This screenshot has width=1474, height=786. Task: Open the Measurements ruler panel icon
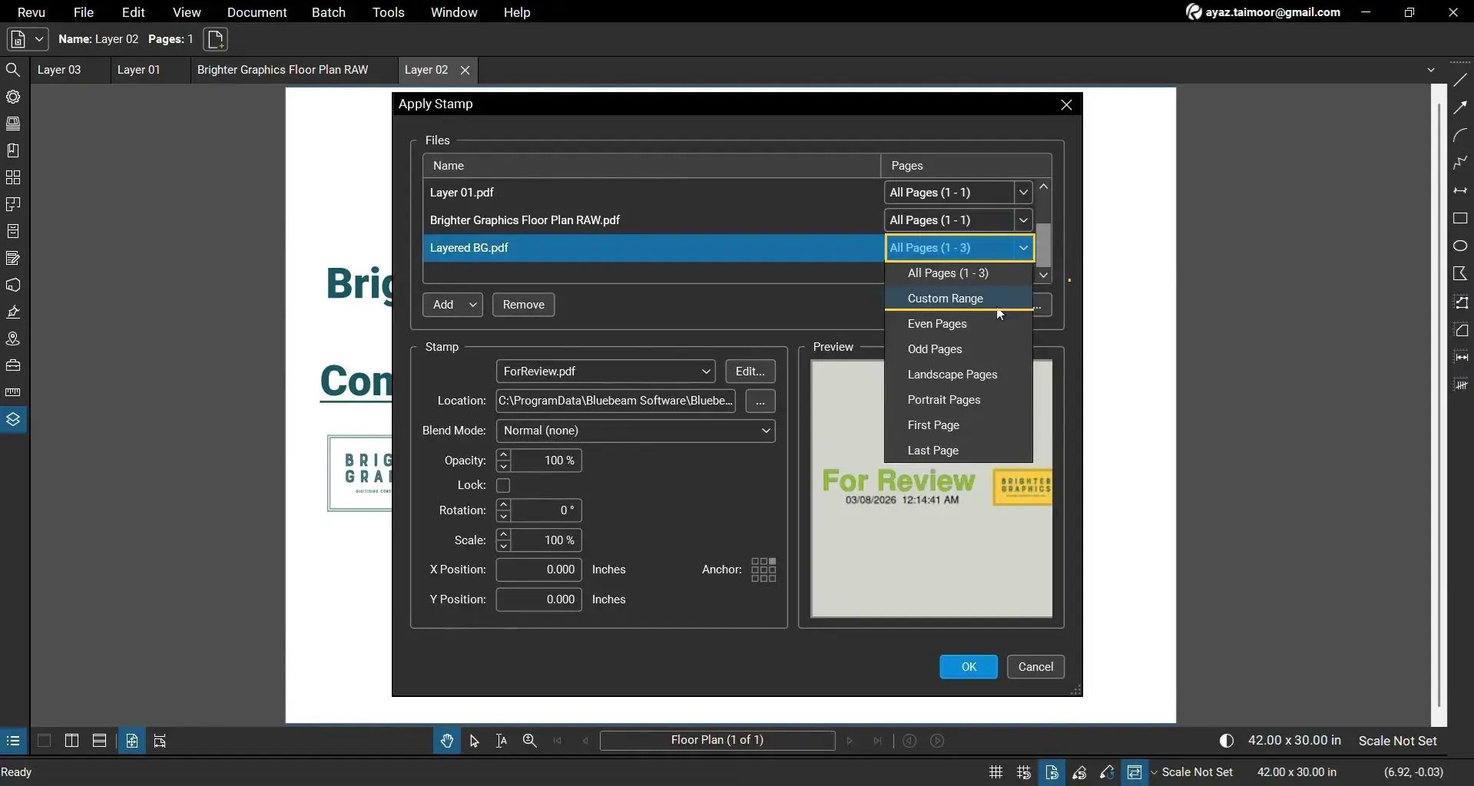[13, 392]
